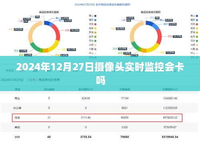Click cell value 17104
Image resolution: width=200 pixels, height=147 pixels.
click(124, 98)
